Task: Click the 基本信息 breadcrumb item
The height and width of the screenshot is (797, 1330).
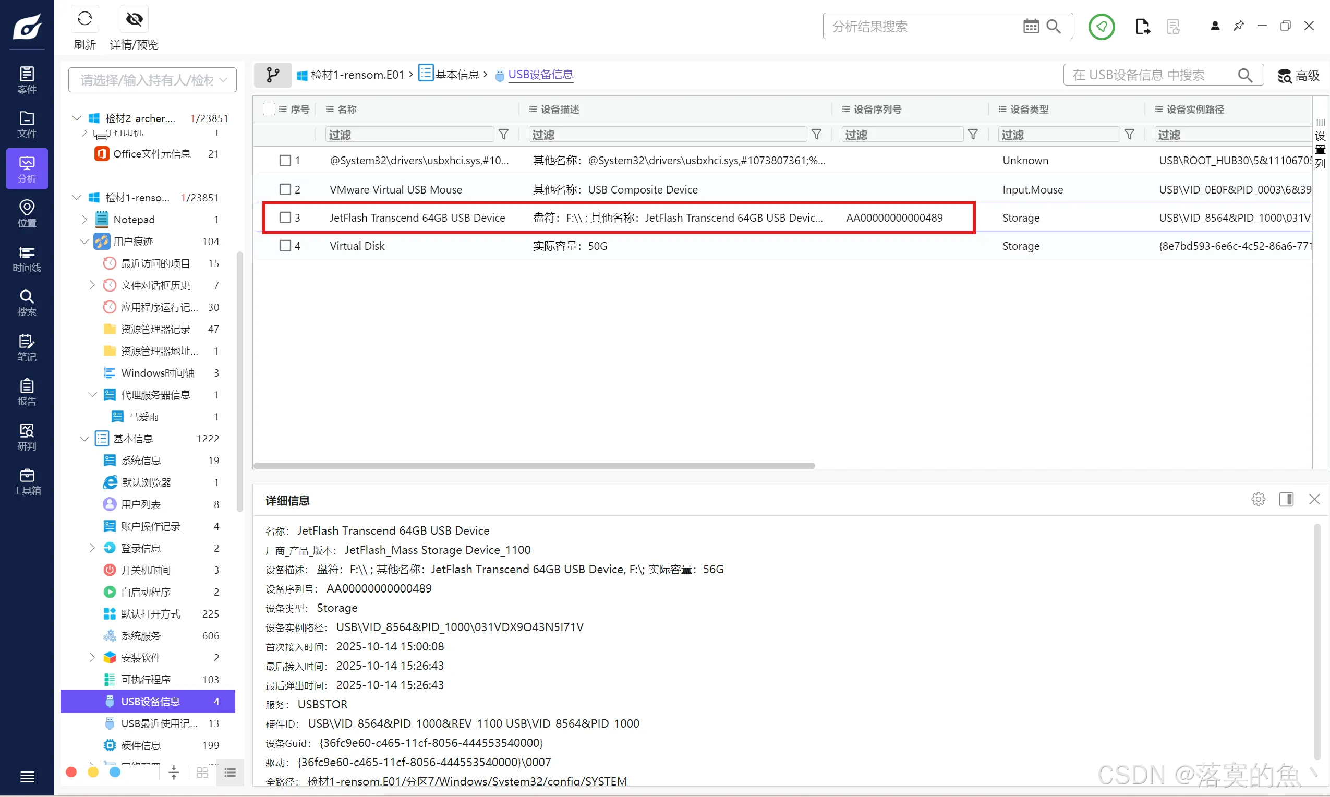Action: coord(456,75)
